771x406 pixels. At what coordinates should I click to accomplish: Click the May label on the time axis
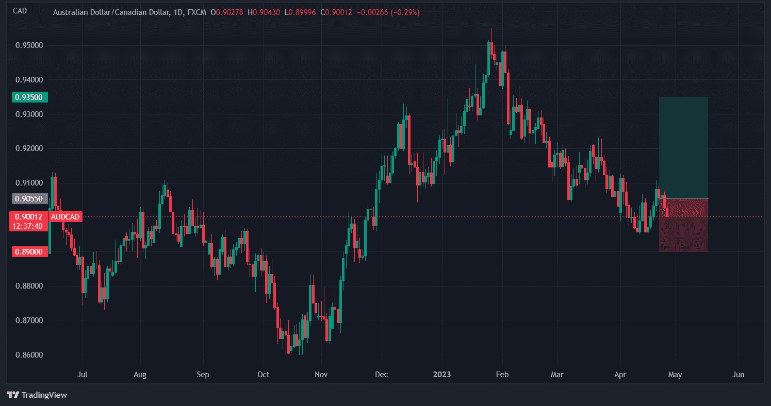[675, 375]
